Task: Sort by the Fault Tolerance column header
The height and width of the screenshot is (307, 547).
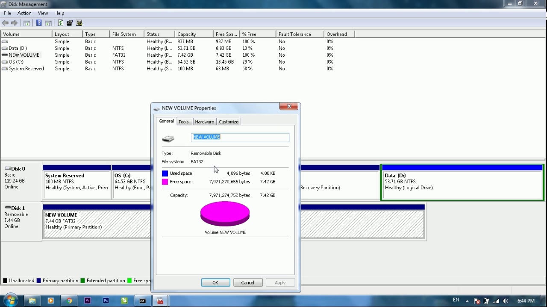Action: 300,34
